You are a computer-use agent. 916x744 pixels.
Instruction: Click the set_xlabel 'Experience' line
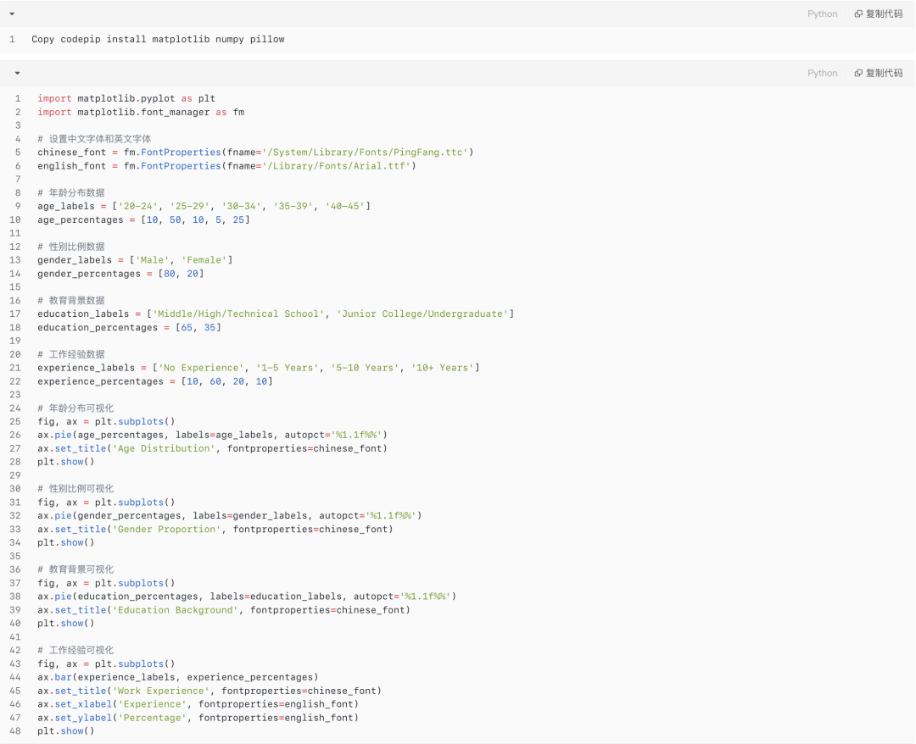pyautogui.click(x=198, y=704)
